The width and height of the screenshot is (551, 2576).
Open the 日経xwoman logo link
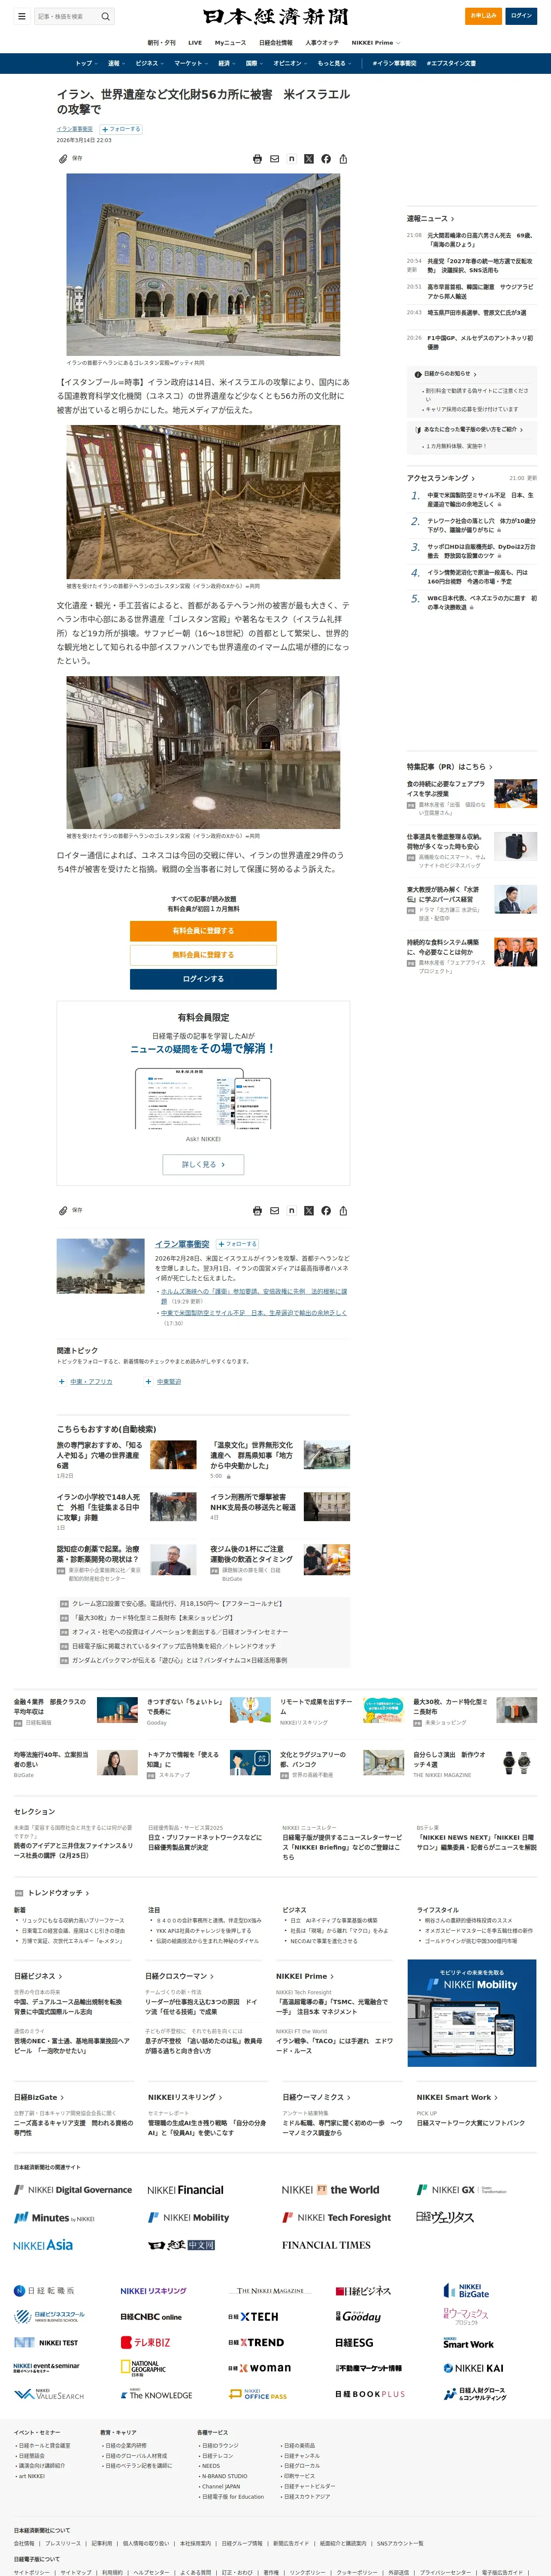[x=260, y=2368]
